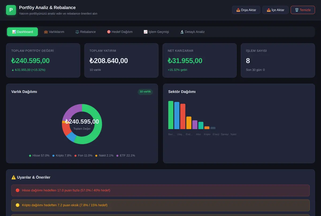This screenshot has width=321, height=216.
Task: Click the Hisse dağılımı red alert message
Action: (x=160, y=190)
